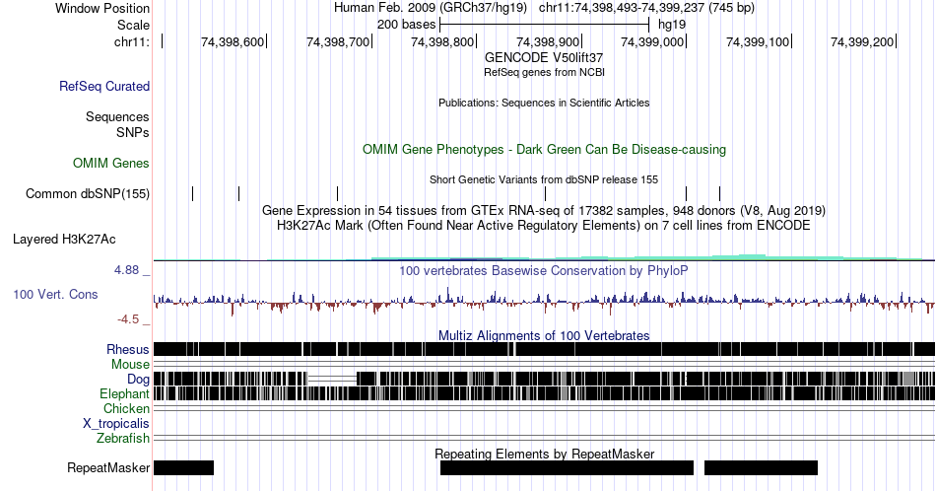936x491 pixels.
Task: Select the Mouse alignment row label
Action: [130, 364]
